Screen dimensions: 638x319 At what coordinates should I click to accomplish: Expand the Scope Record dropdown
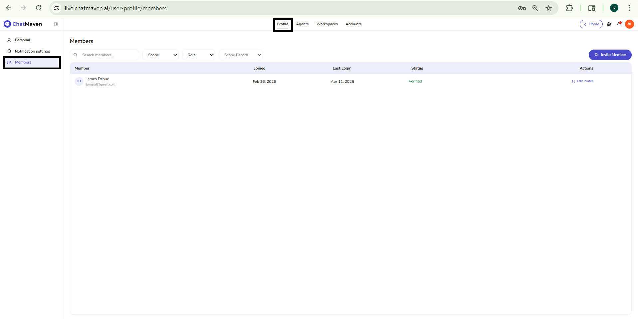(241, 55)
